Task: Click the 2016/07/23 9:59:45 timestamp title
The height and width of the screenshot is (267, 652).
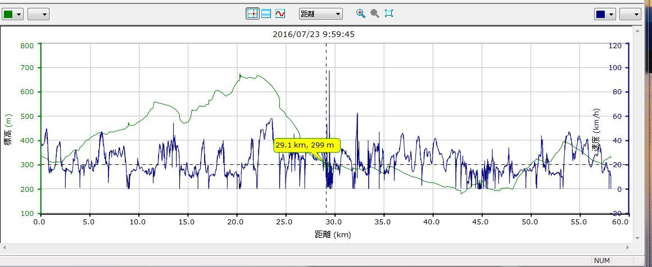Action: click(x=314, y=34)
